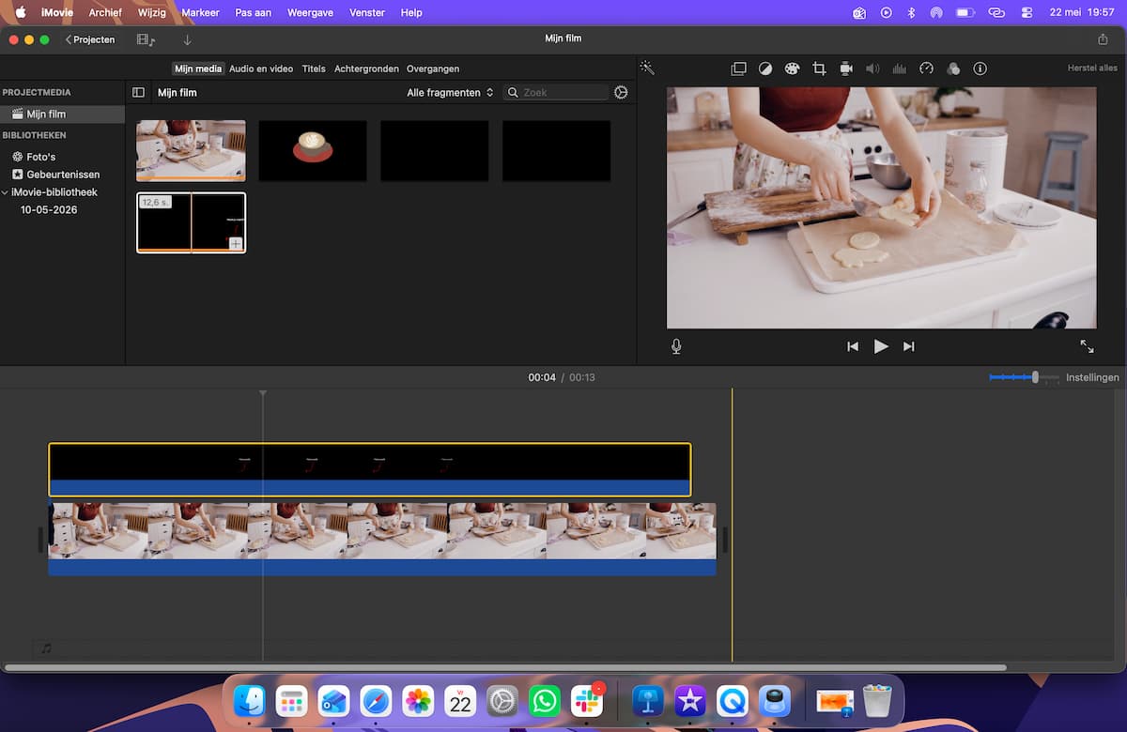Click the BIBLIOTHEKEN sidebar heading
The image size is (1127, 732).
tap(34, 135)
